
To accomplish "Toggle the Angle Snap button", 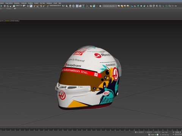I will [38, 6].
